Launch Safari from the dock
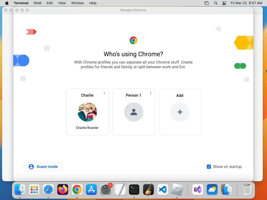Image resolution: width=267 pixels, height=200 pixels. [x=48, y=190]
